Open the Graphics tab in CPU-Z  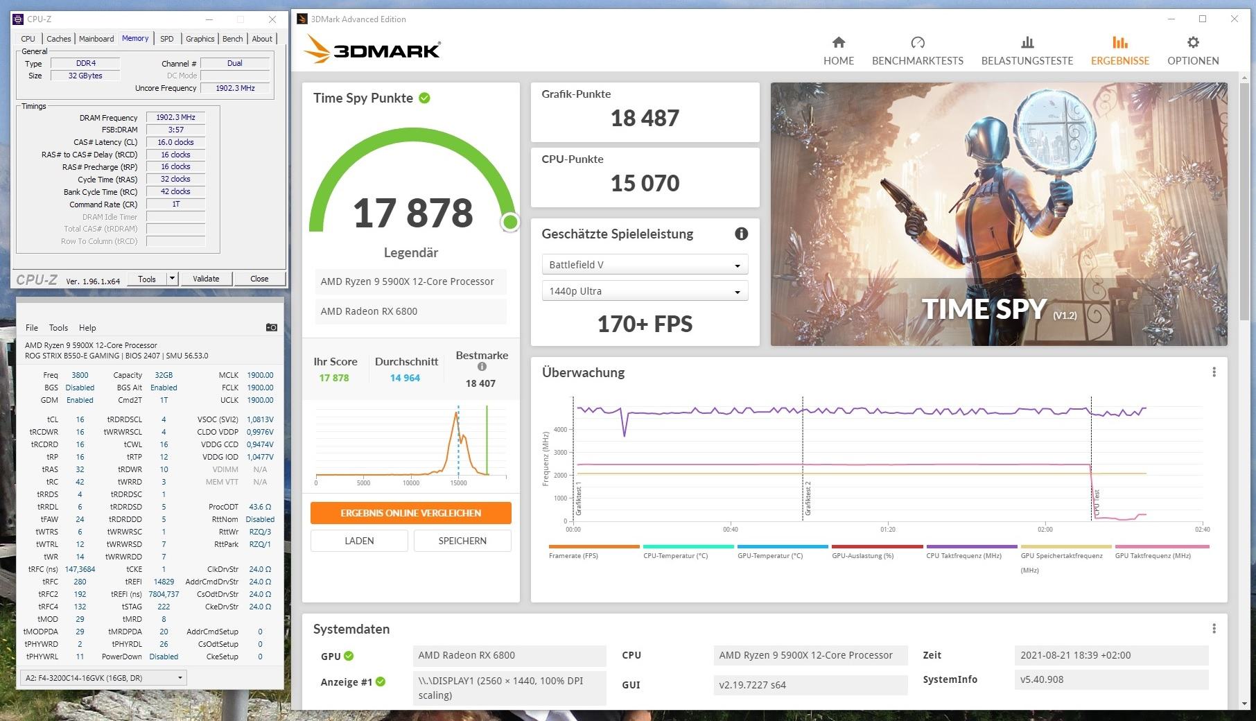pos(200,39)
